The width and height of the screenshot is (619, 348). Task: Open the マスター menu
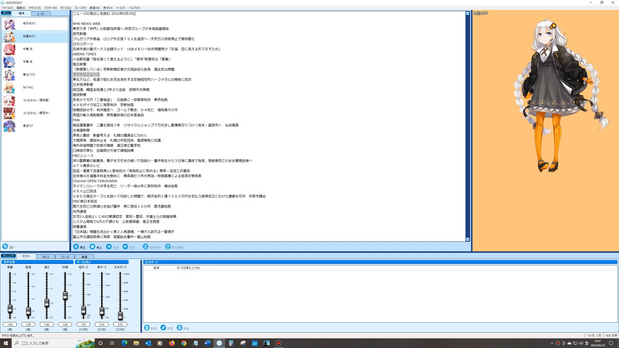[x=50, y=8]
